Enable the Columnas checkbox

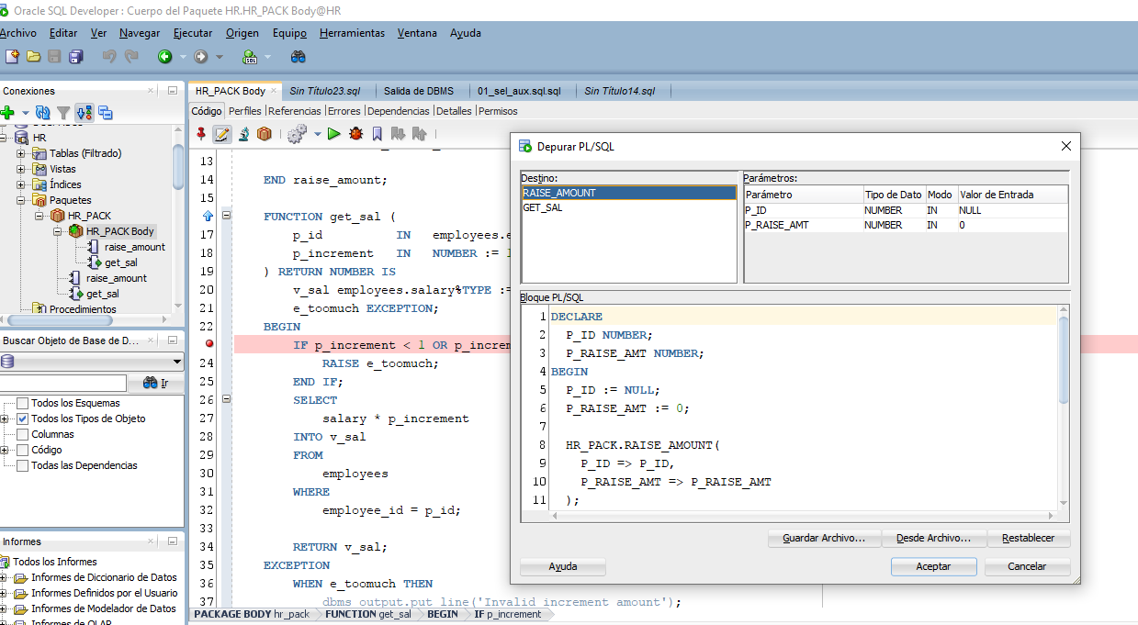pos(23,434)
